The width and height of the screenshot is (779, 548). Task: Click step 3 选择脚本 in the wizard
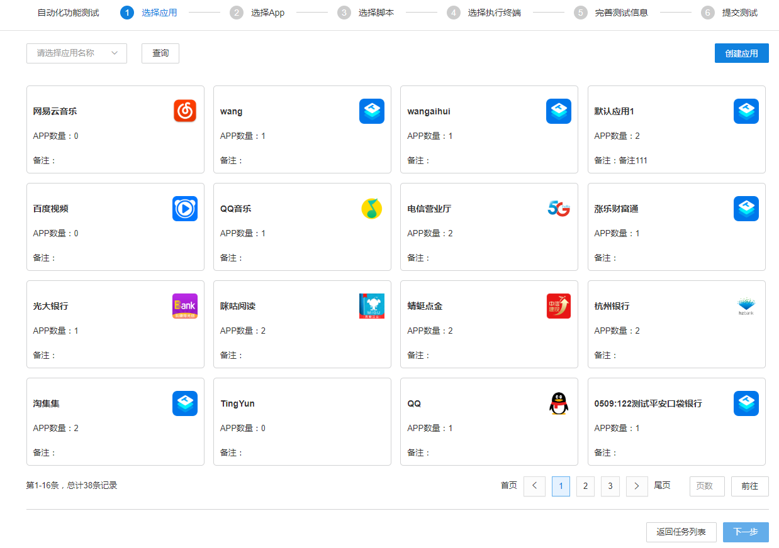[x=366, y=13]
